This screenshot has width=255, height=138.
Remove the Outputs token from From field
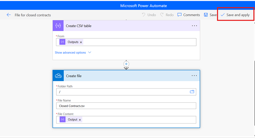point(81,42)
